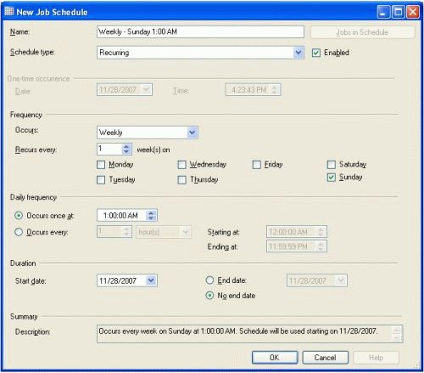Click the OK button
This screenshot has height=373, width=424.
tap(275, 358)
